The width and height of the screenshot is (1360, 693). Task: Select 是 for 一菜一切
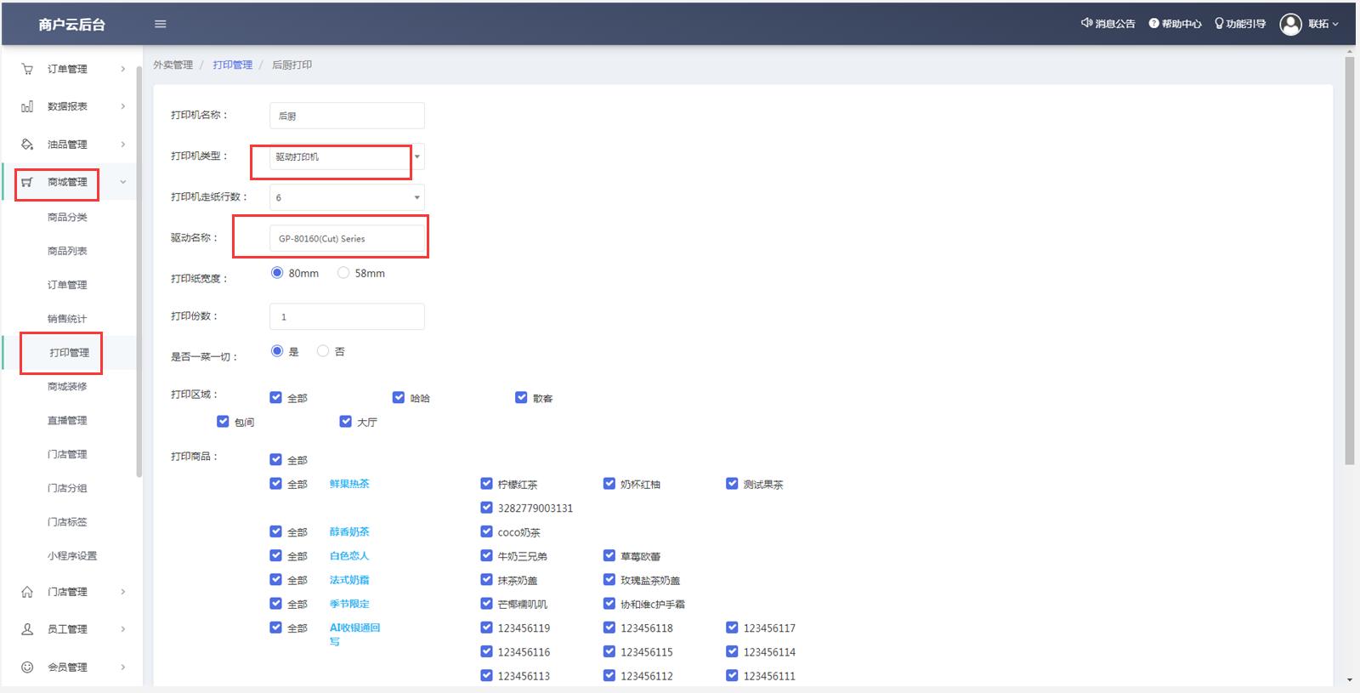[277, 351]
